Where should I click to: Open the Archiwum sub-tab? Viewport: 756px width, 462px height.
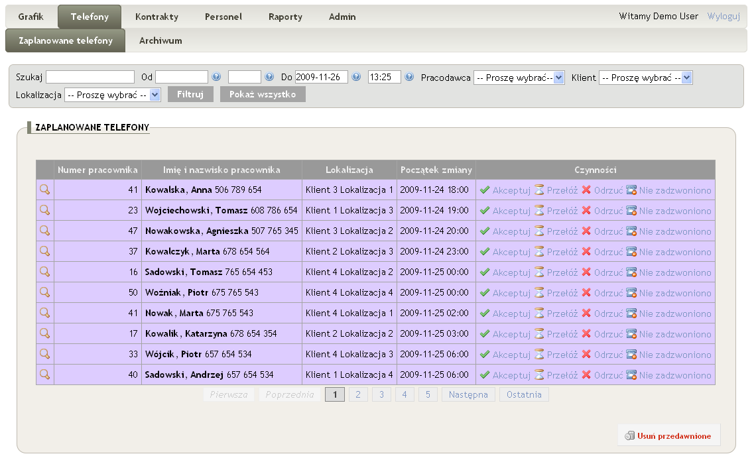coord(160,40)
